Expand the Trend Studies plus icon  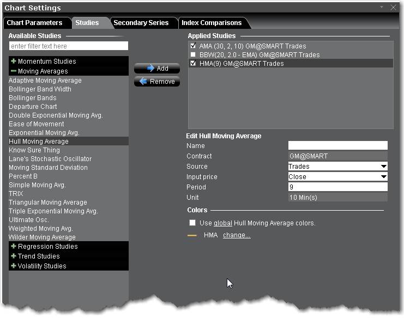(x=14, y=256)
